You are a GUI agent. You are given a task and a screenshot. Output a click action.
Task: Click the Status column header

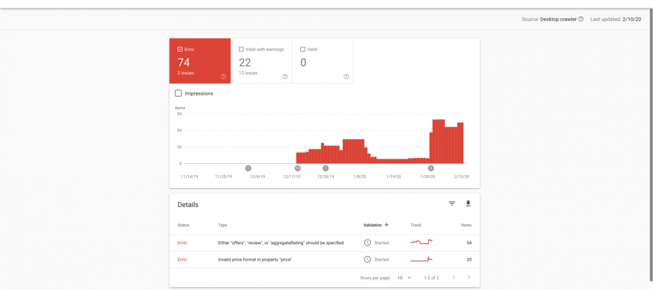point(183,225)
